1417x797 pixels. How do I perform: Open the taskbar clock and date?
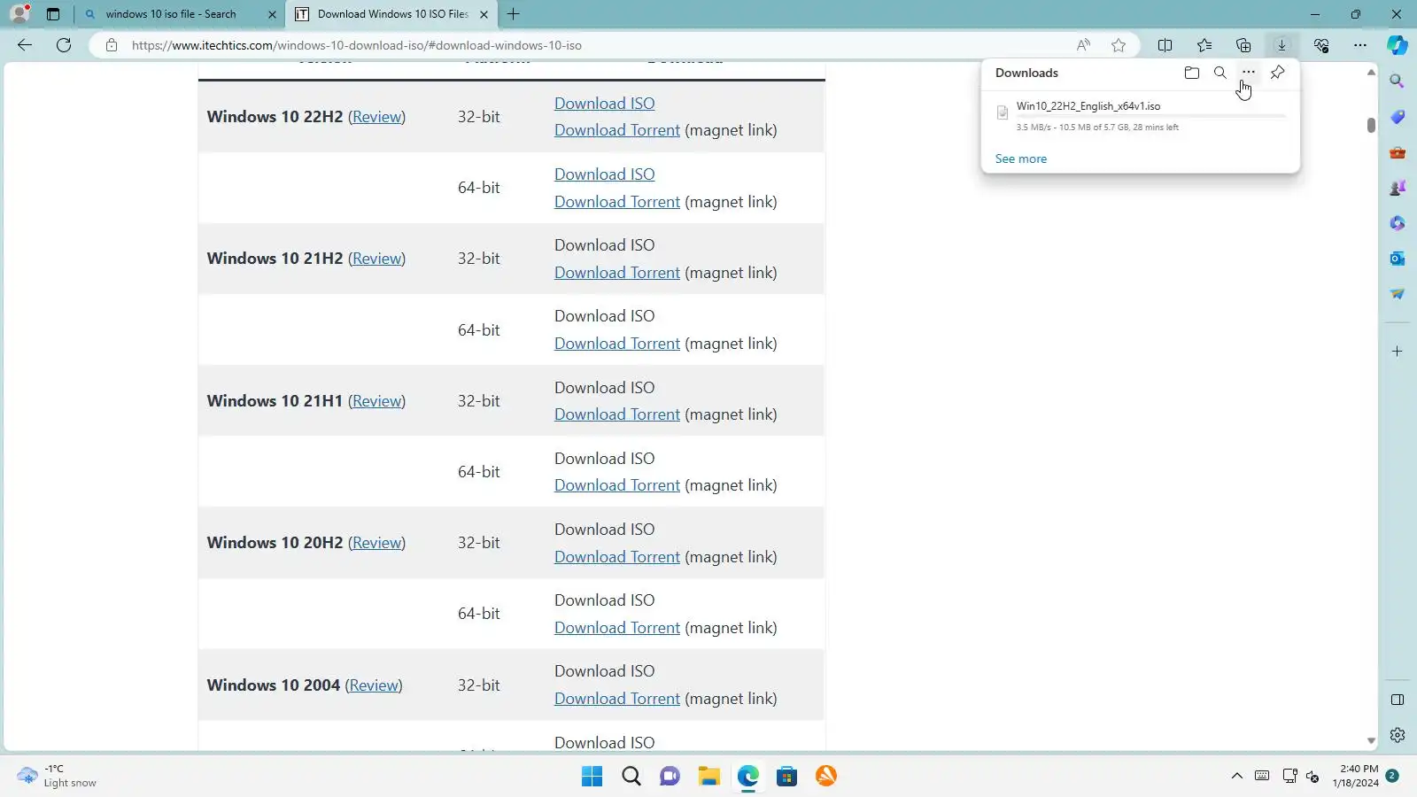[1356, 777]
